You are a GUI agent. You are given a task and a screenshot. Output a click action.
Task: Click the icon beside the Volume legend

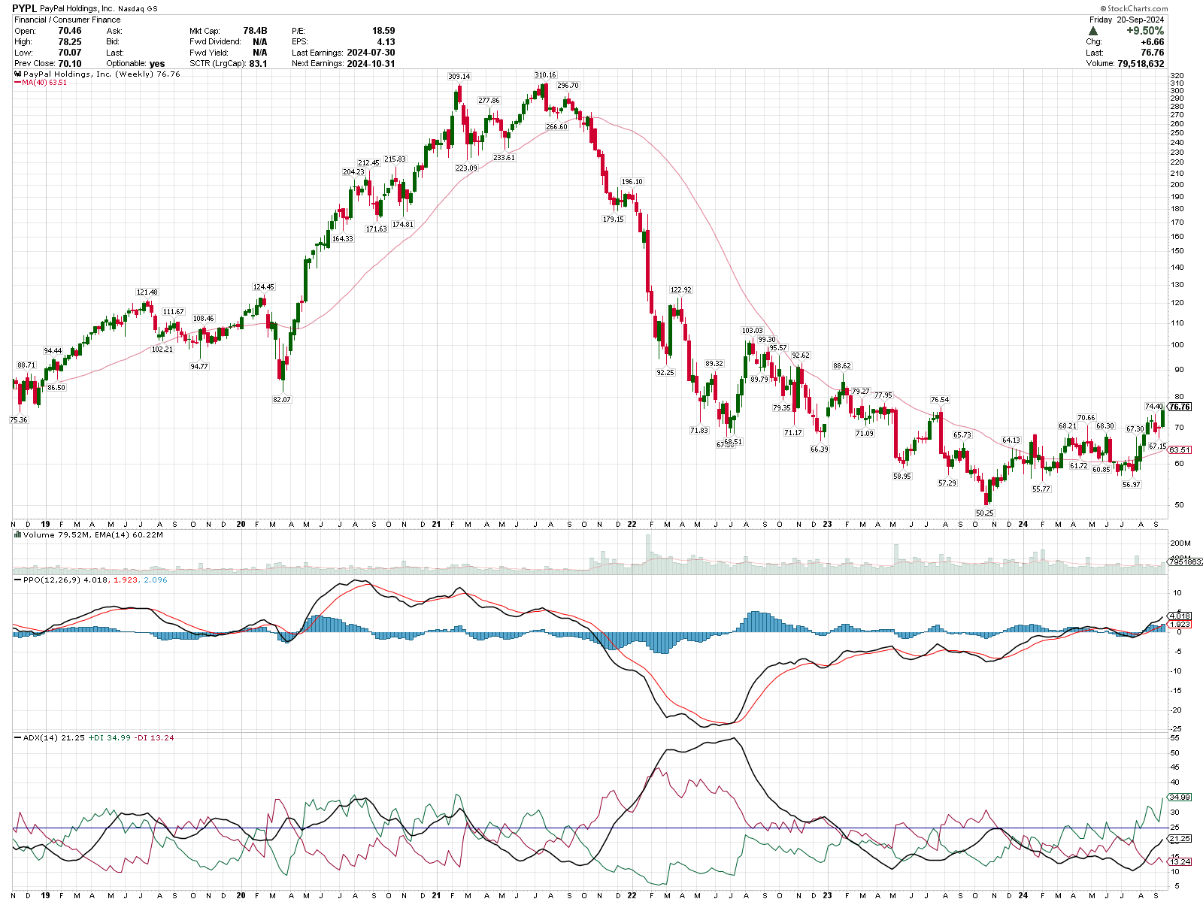pos(18,535)
